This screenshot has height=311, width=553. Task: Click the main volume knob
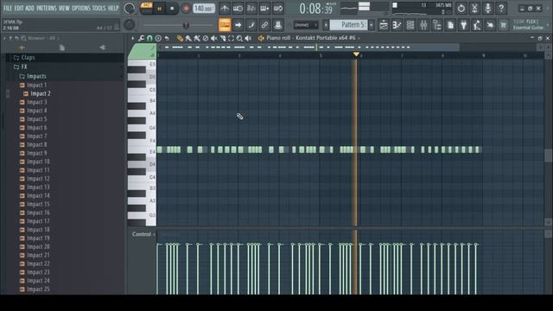pos(130,8)
